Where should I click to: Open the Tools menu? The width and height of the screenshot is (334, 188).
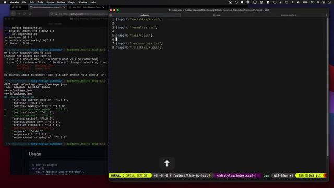point(40,2)
